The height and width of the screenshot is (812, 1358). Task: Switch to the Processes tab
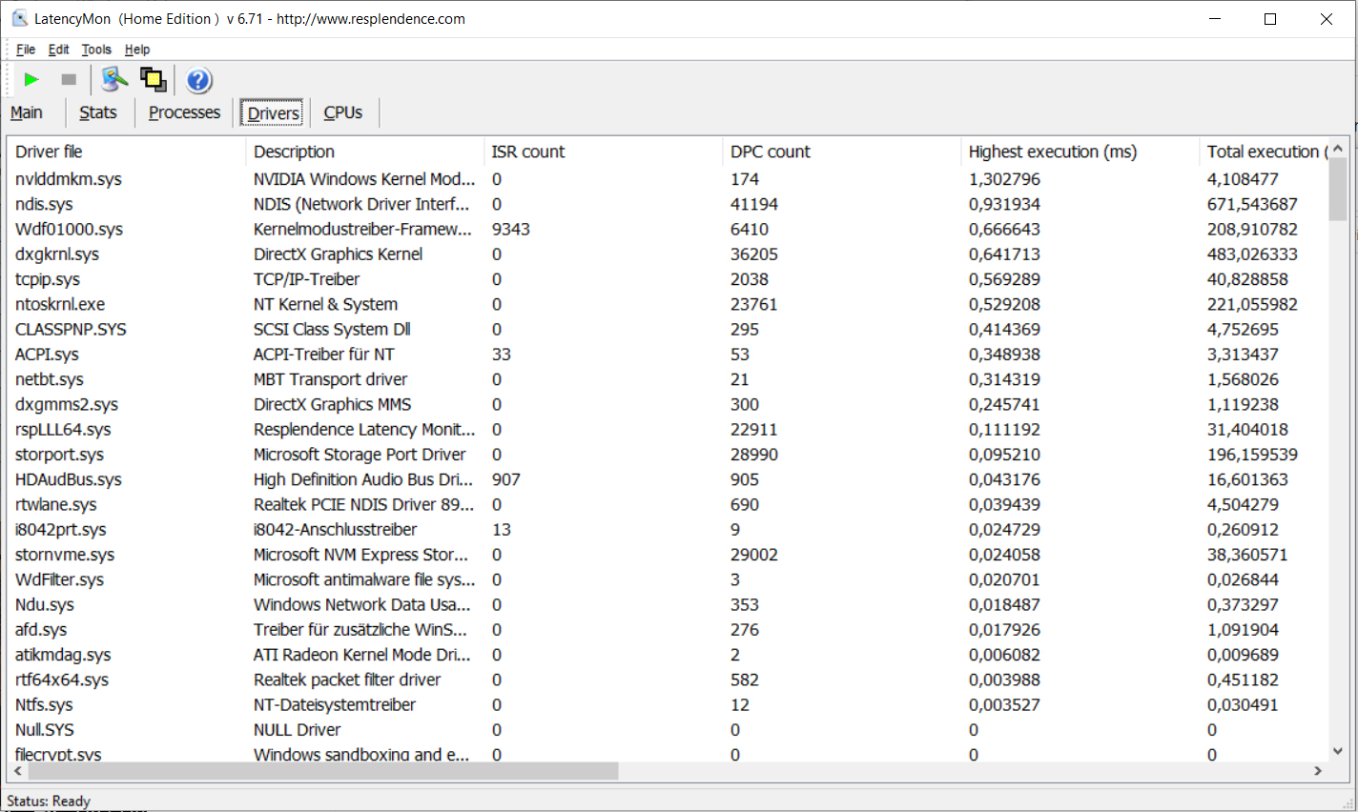coord(184,112)
